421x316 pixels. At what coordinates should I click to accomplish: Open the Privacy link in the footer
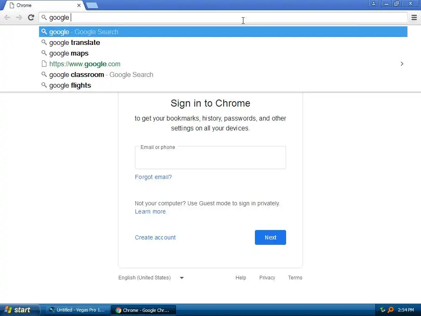pyautogui.click(x=267, y=278)
